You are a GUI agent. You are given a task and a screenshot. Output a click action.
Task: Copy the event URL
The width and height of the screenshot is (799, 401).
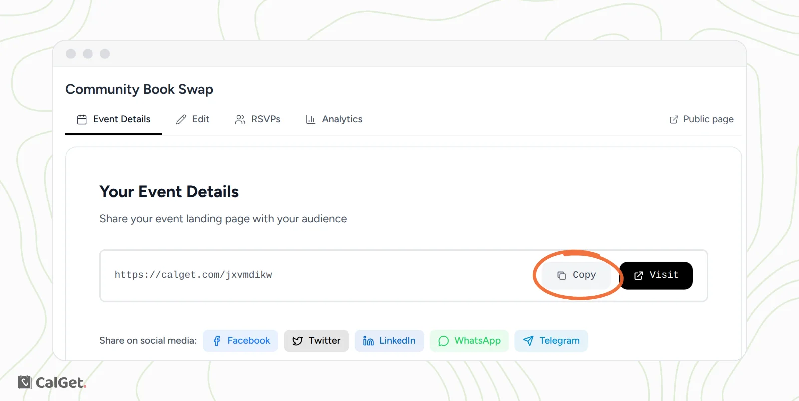coord(577,275)
